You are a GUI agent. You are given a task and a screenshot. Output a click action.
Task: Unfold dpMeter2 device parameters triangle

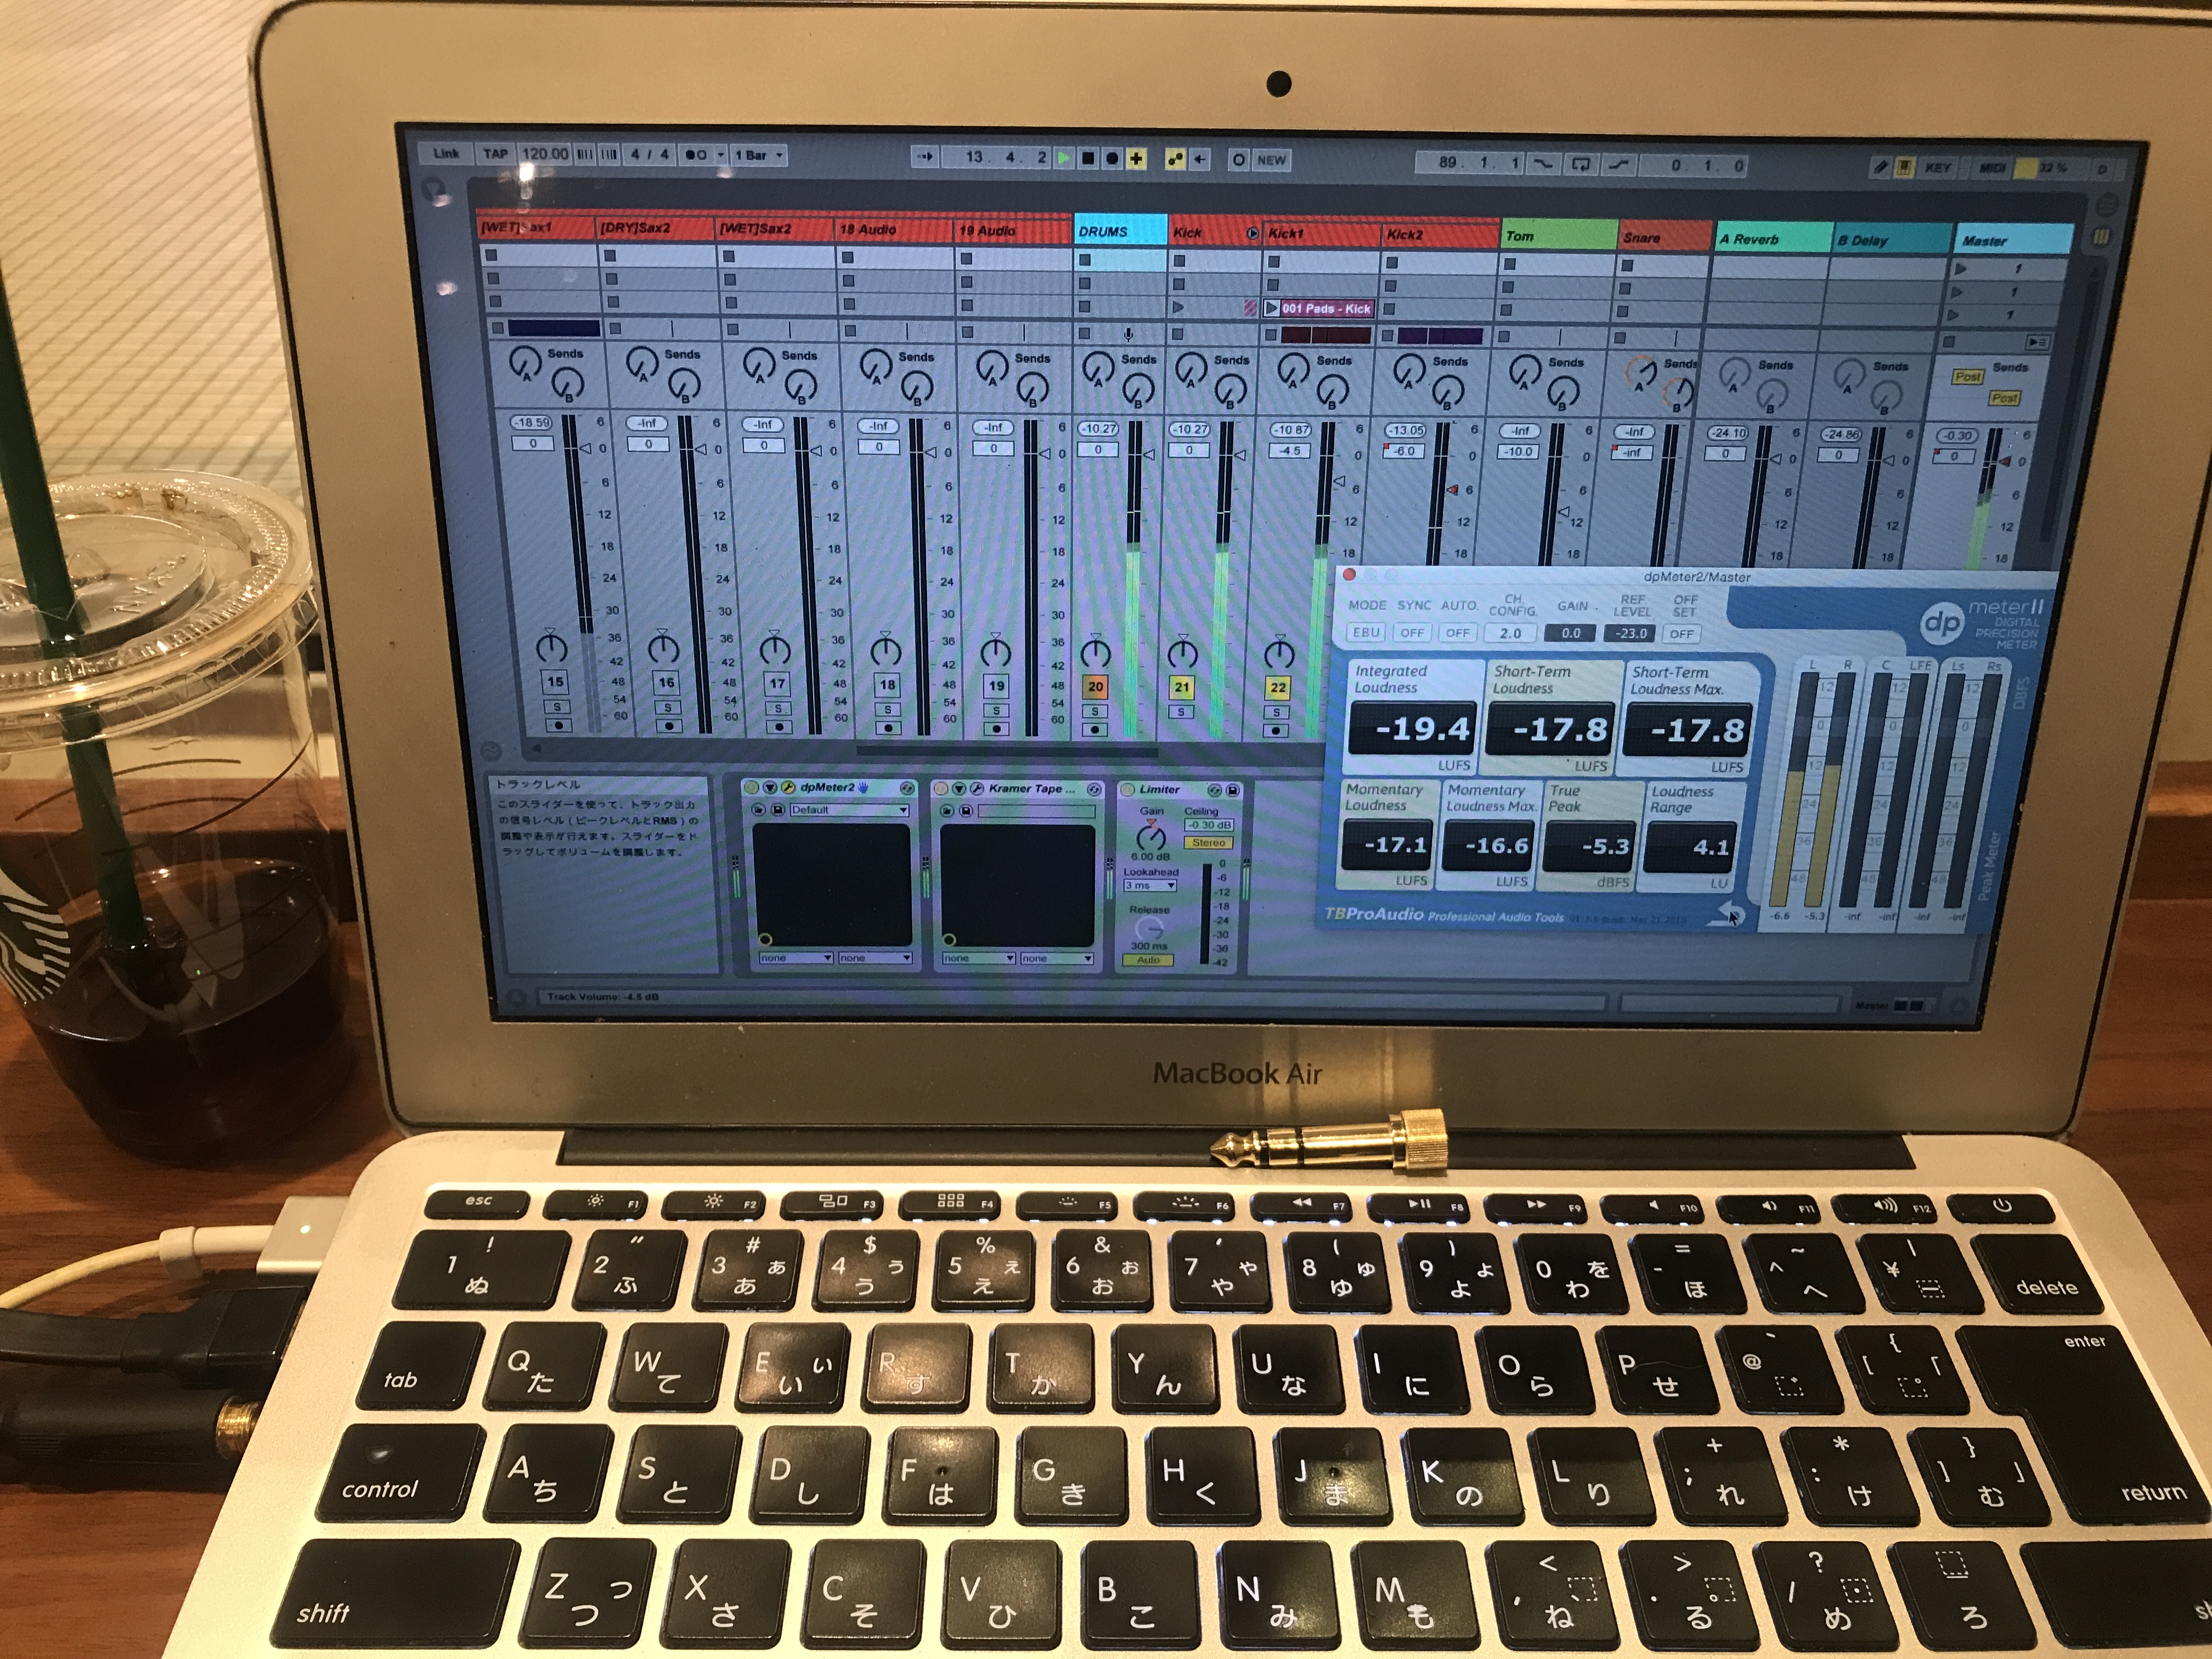(770, 788)
